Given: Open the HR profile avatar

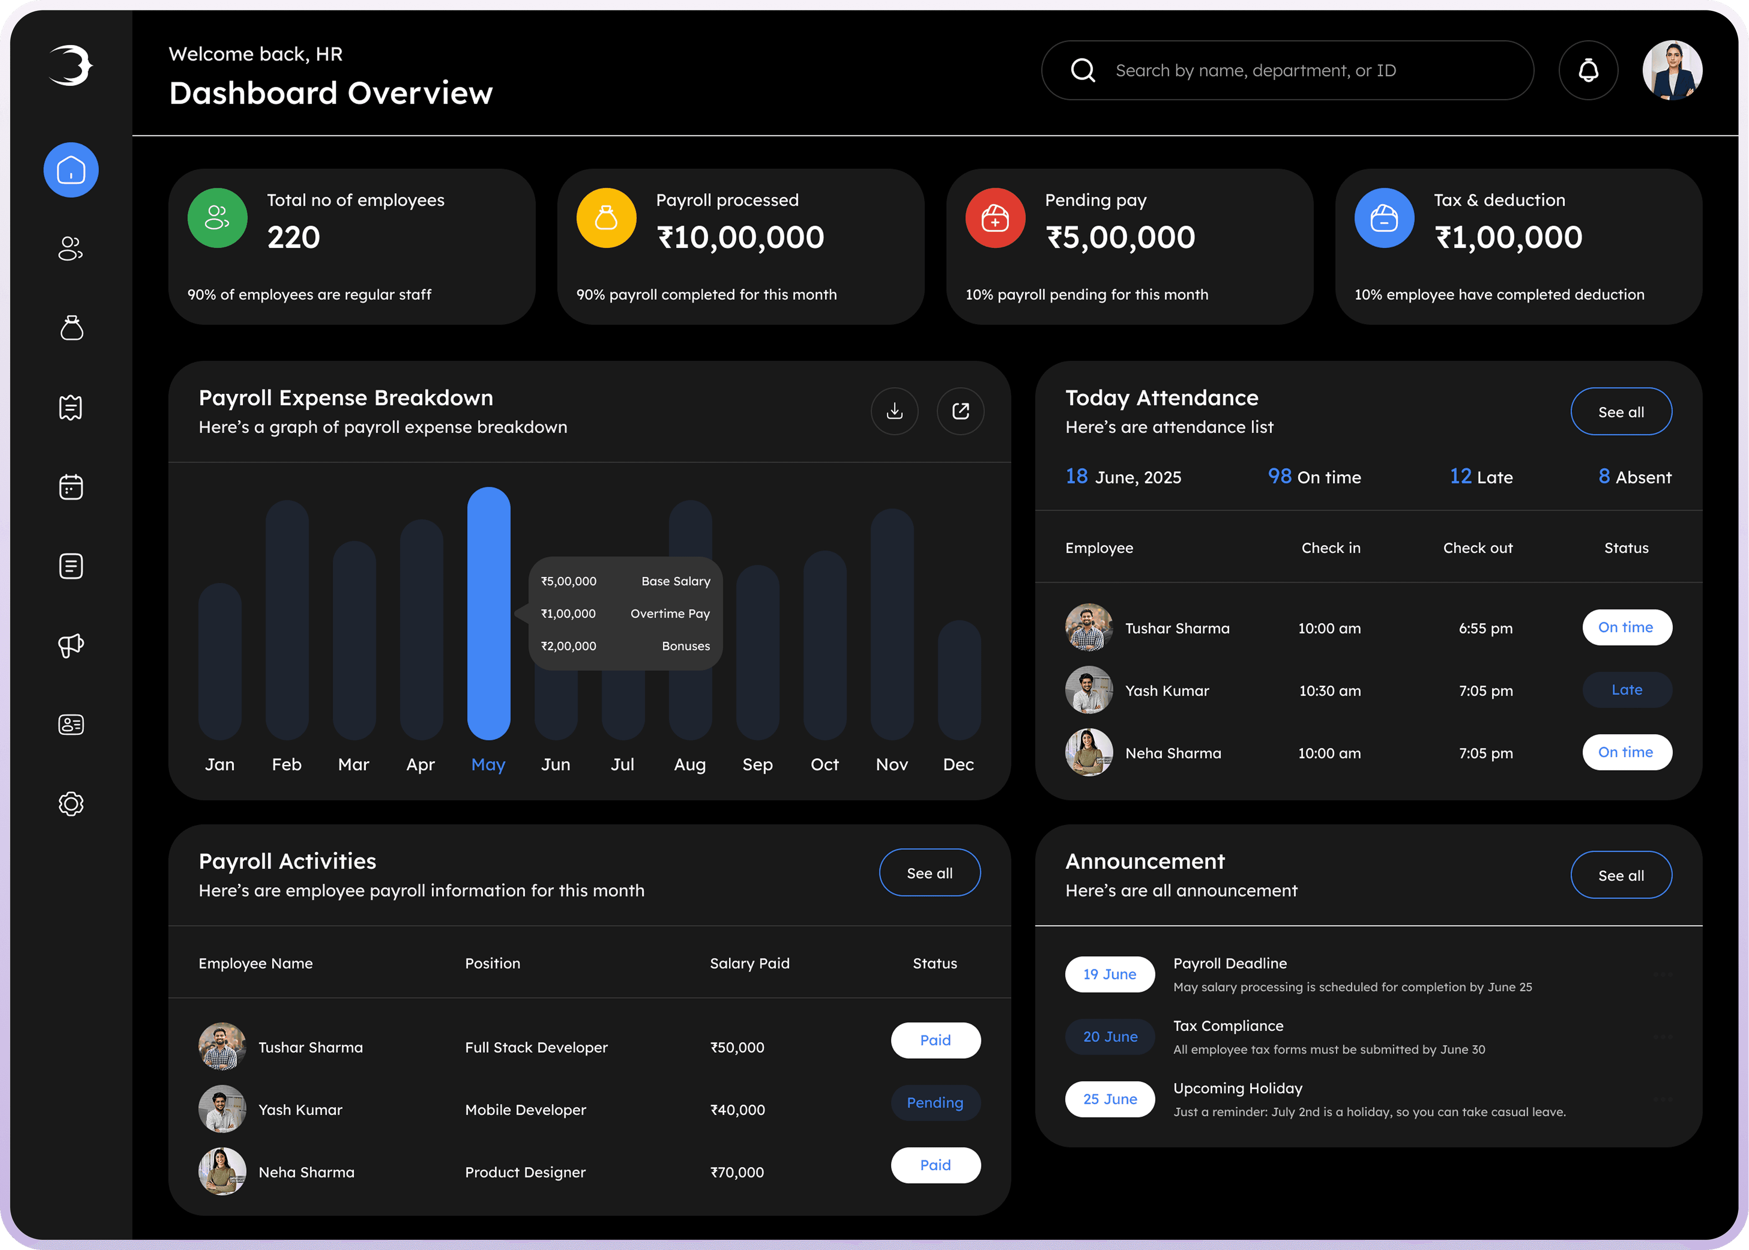Looking at the screenshot, I should tap(1672, 71).
